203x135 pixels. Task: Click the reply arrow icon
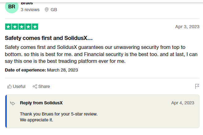pyautogui.click(x=13, y=103)
